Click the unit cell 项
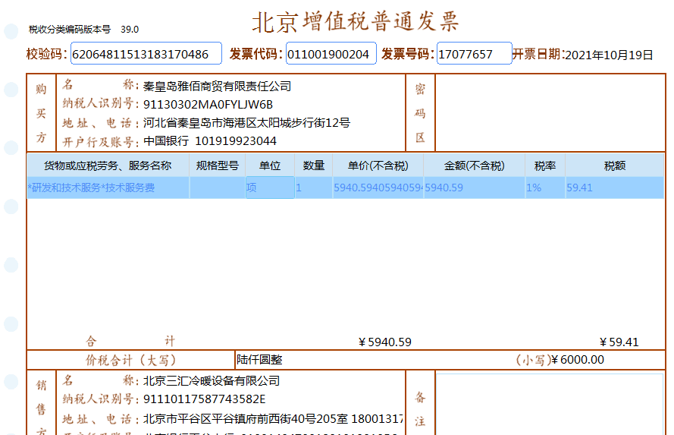 pyautogui.click(x=270, y=188)
